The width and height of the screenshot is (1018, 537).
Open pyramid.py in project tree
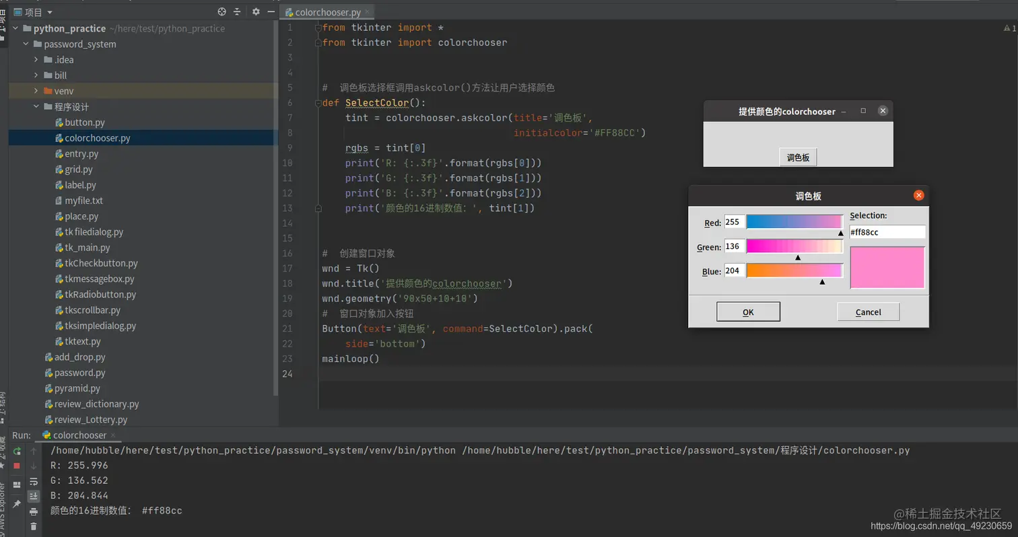click(72, 388)
